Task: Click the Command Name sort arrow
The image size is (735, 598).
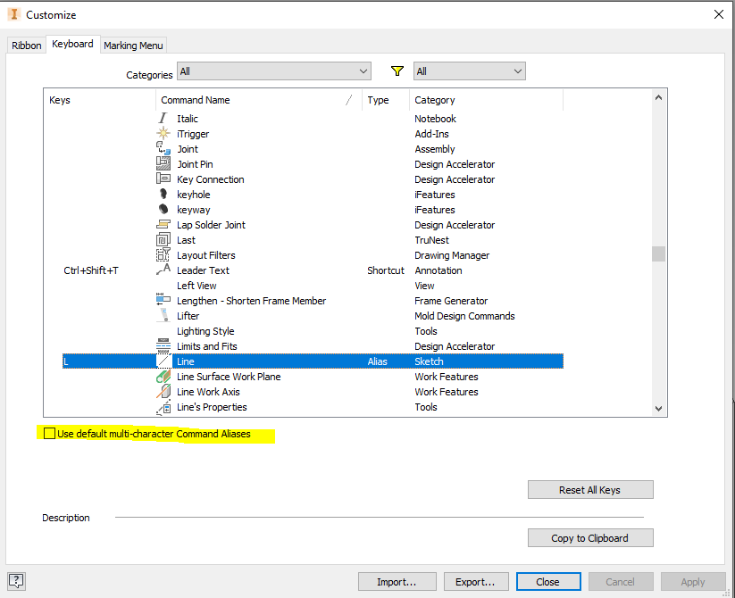Action: (347, 100)
